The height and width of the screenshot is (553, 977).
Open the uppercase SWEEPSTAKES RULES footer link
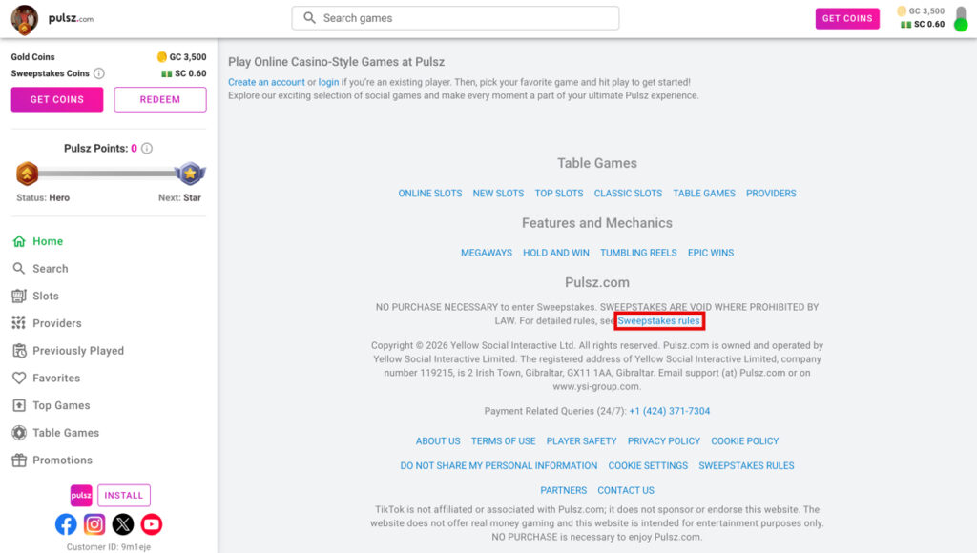[746, 466]
